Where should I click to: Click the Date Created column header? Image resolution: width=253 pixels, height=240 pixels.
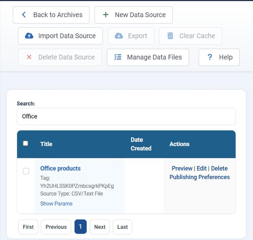141,144
